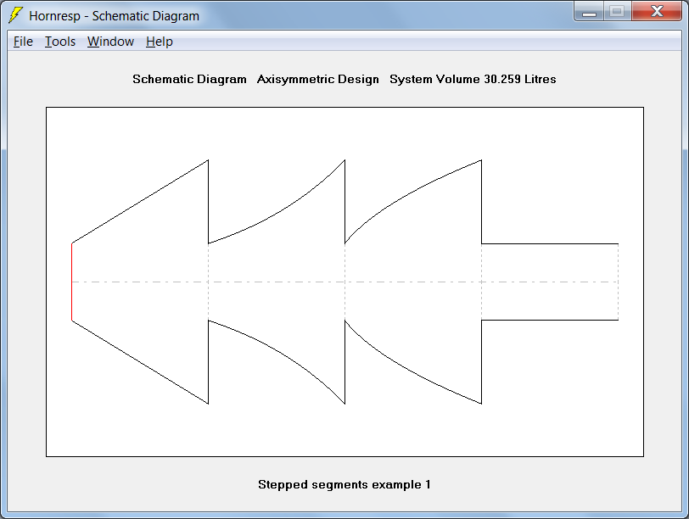This screenshot has width=689, height=519.
Task: Click the Hornresp - Schematic Diagram title text
Action: [x=114, y=16]
